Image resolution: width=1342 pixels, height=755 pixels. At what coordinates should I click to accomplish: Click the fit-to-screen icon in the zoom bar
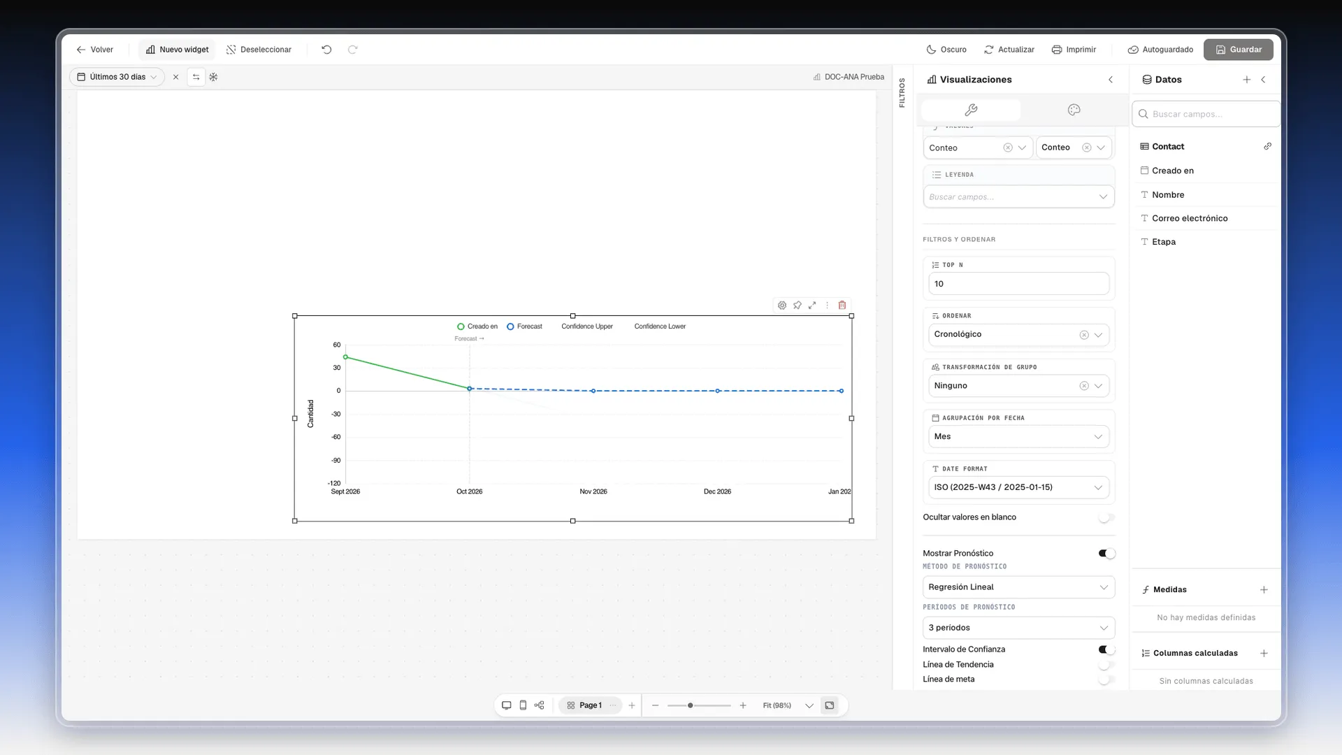click(830, 705)
